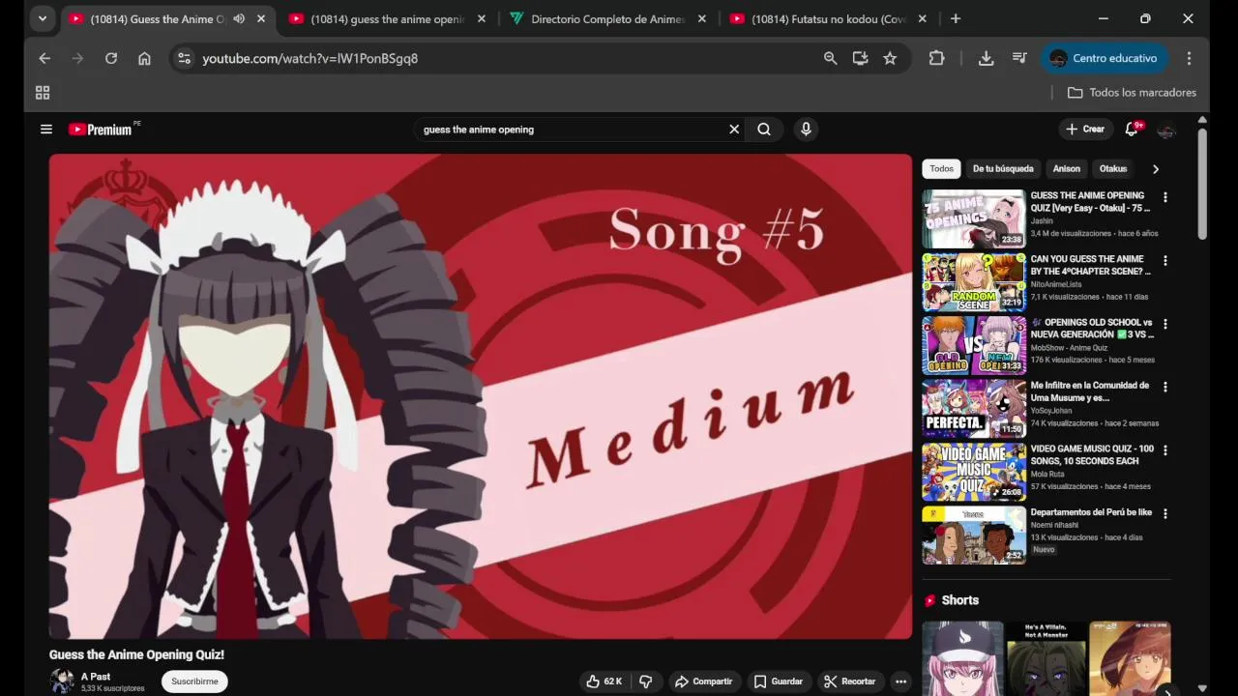Open options for CAN YOU GUESS THE ANIME video
Viewport: 1238px width, 696px height.
tap(1164, 260)
